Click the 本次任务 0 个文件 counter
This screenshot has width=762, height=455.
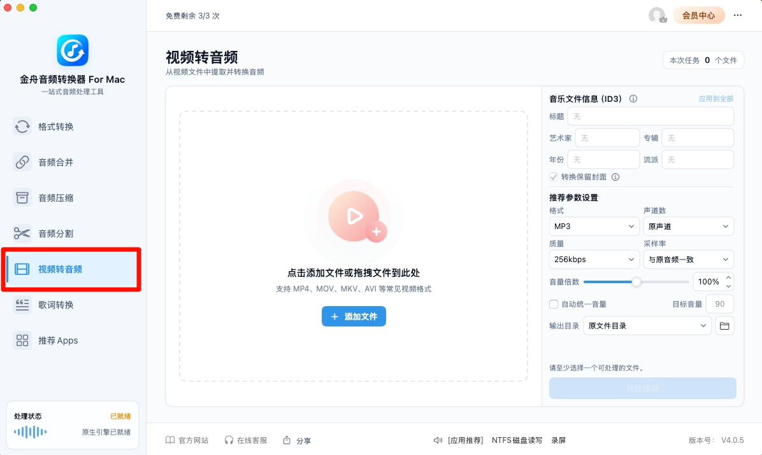(x=703, y=60)
